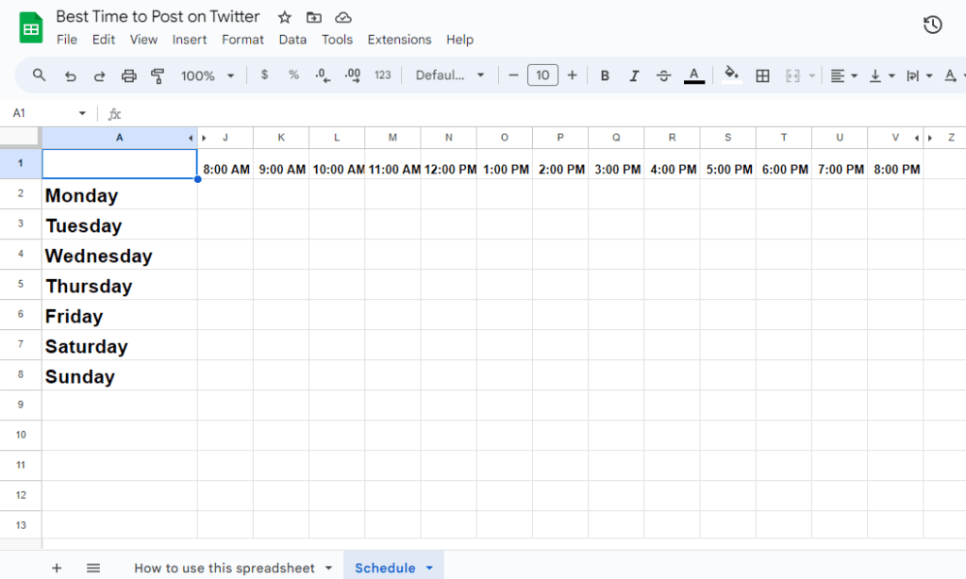Open the Format menu
This screenshot has width=966, height=579.
(242, 40)
